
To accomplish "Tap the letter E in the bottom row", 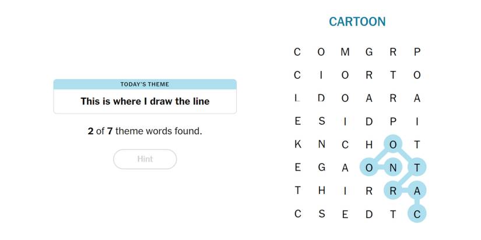I will pyautogui.click(x=345, y=214).
